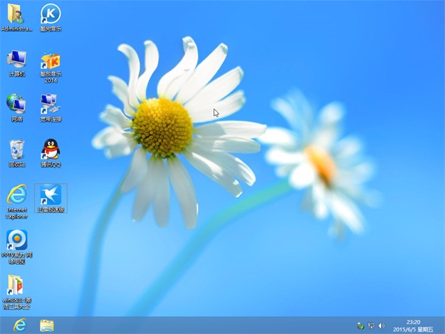
Task: Open the Administrator user folder icon
Action: click(15, 14)
